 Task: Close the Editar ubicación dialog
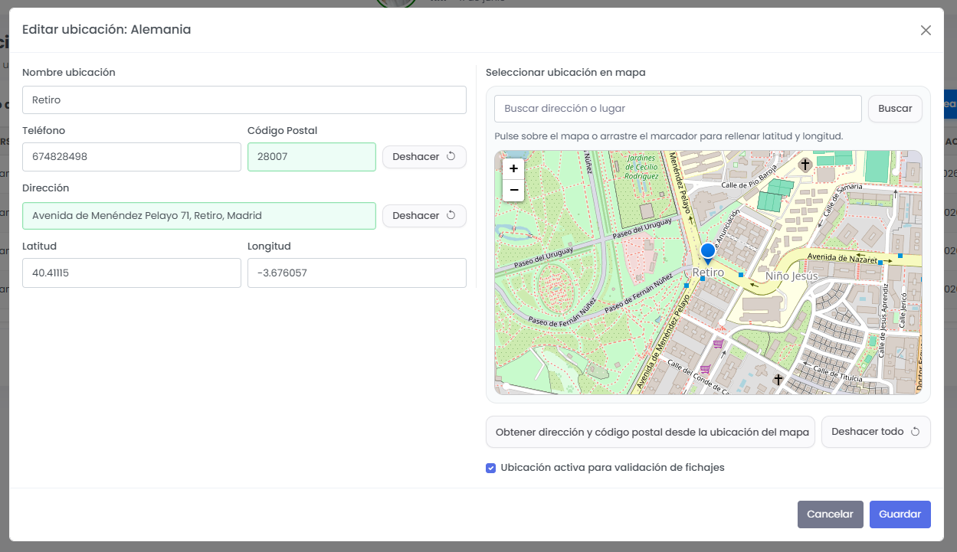point(926,30)
